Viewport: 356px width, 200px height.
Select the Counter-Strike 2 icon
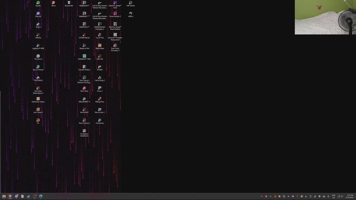point(84,68)
